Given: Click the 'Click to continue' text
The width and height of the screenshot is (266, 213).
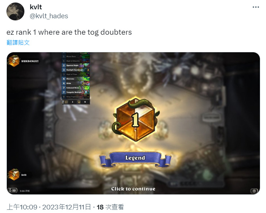Looking at the screenshot, I should 133,189.
